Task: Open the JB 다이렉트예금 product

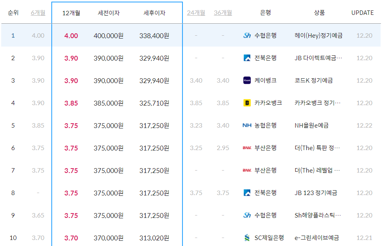Action: [318, 58]
